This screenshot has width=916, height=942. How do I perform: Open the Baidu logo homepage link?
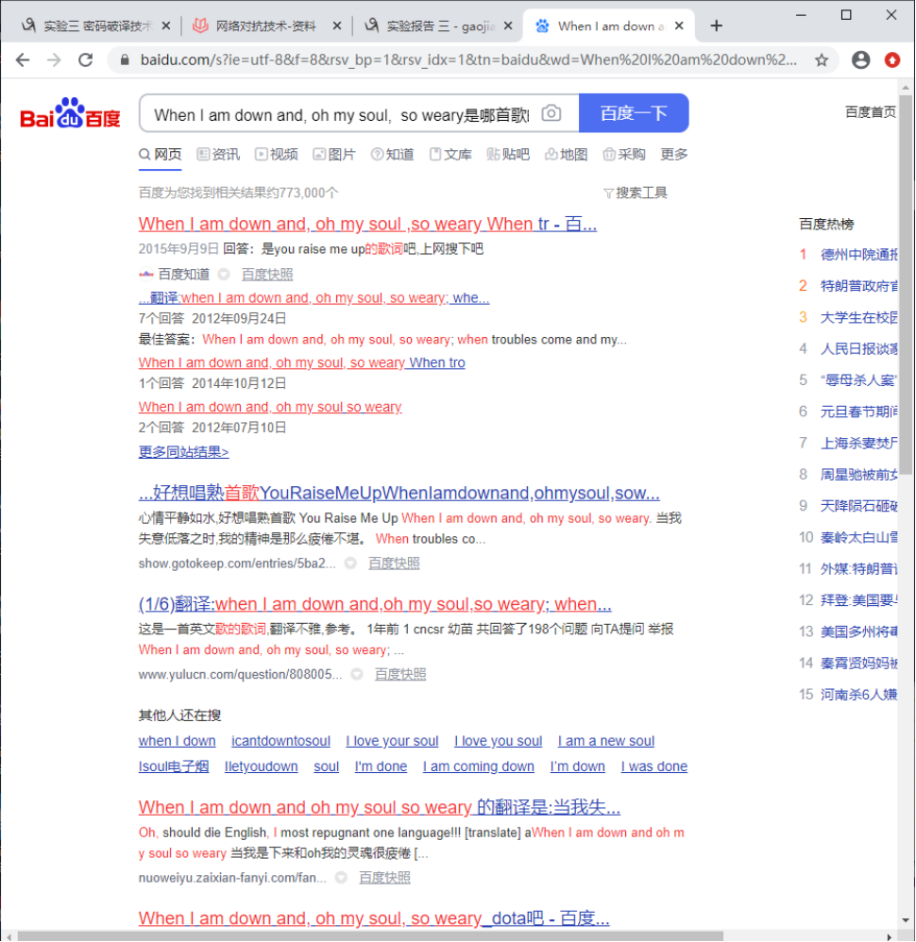[70, 113]
